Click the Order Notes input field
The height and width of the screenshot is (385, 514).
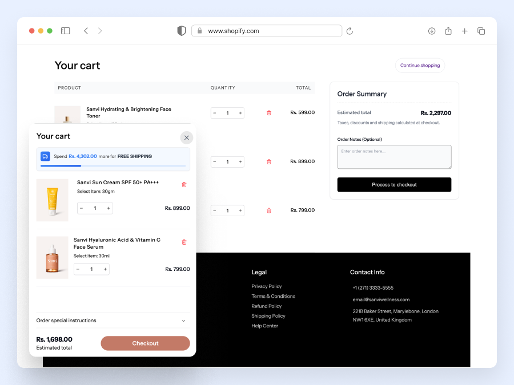coord(394,157)
